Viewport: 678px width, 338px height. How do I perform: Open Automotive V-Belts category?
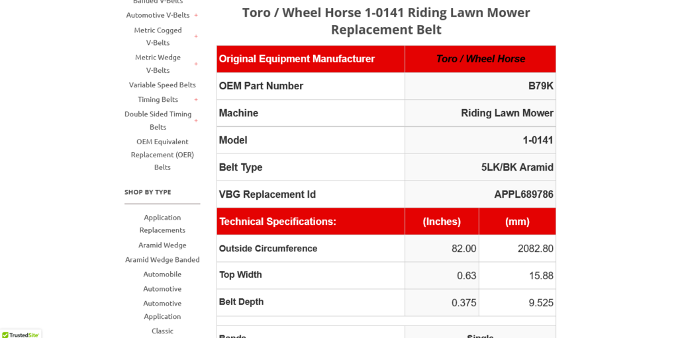coord(158,15)
